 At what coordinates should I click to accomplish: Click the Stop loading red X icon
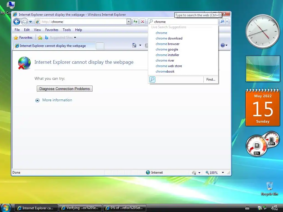(x=143, y=22)
